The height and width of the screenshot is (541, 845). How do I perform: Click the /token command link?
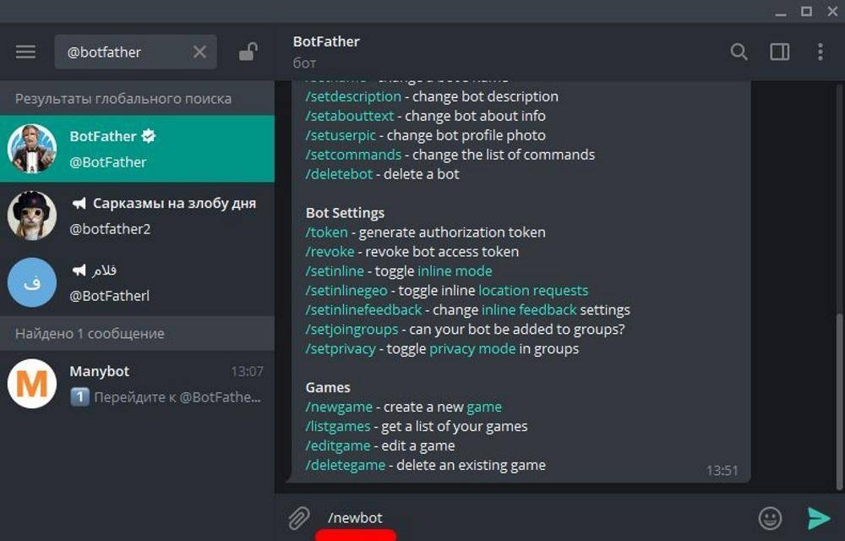click(x=326, y=232)
